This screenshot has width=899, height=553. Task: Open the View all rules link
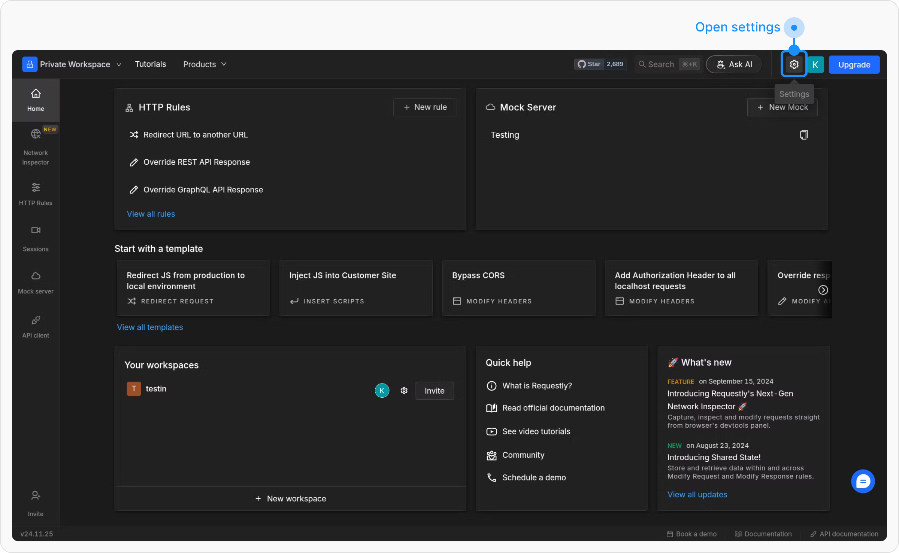point(151,214)
